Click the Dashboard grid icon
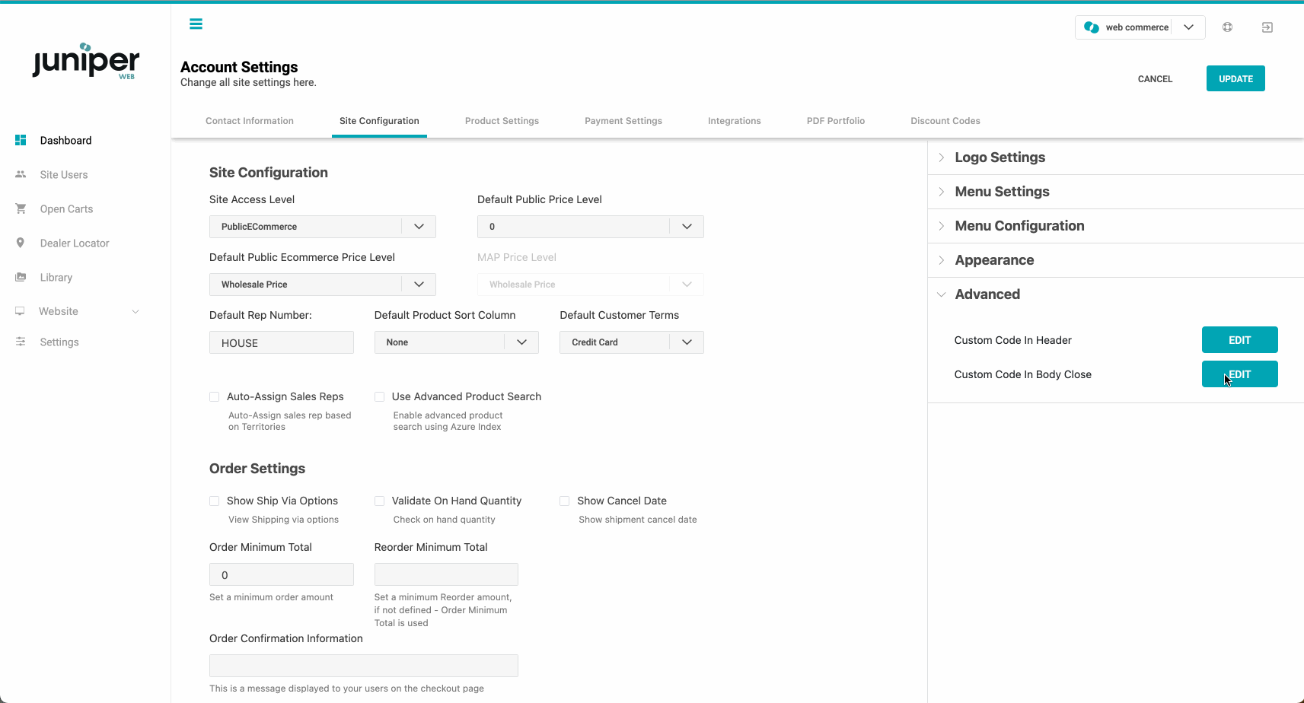The width and height of the screenshot is (1304, 703). 21,140
